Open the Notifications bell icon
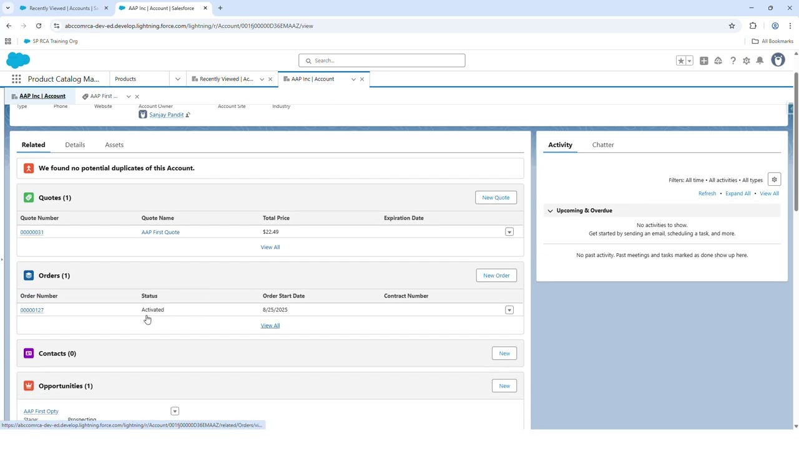Screen dimensions: 799x449 pos(760,60)
